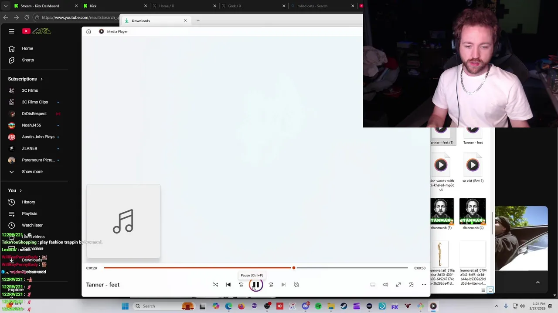This screenshot has height=313, width=558.
Task: Click the playback seek slider handle
Action: coord(294,268)
